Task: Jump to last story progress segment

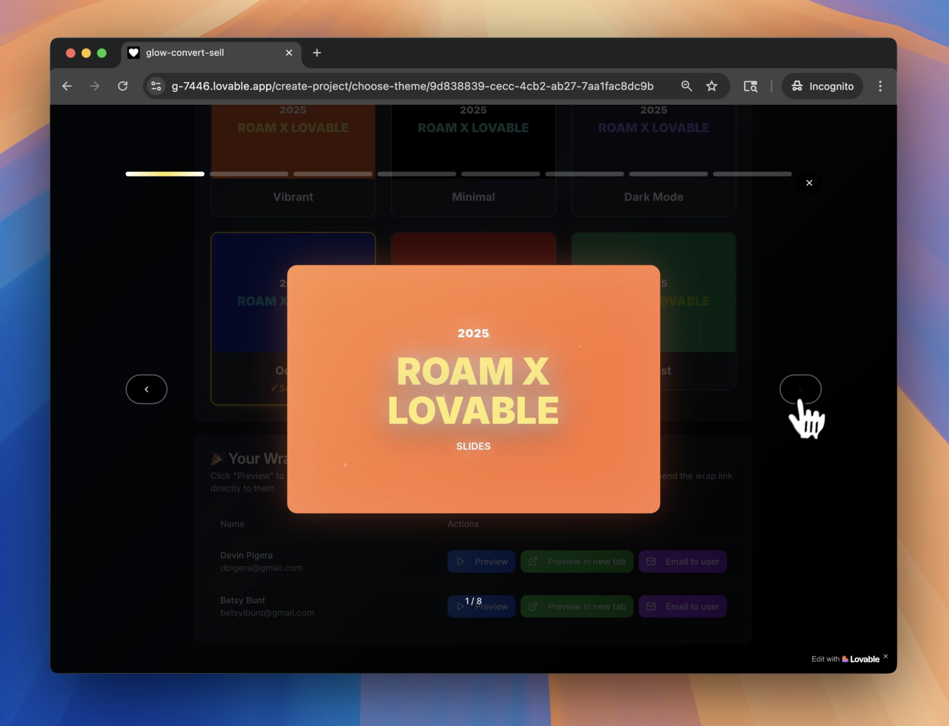Action: [752, 174]
